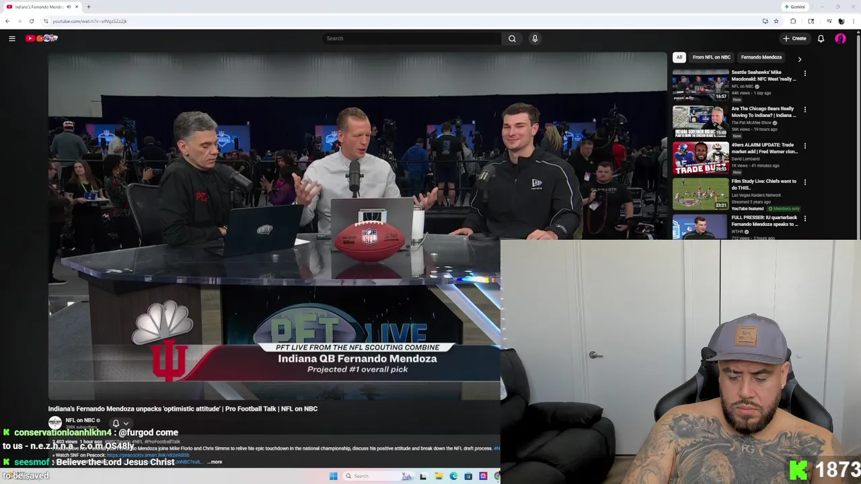Image resolution: width=861 pixels, height=484 pixels.
Task: Click 49ers ALARM UPDATE video title
Action: coord(764,148)
